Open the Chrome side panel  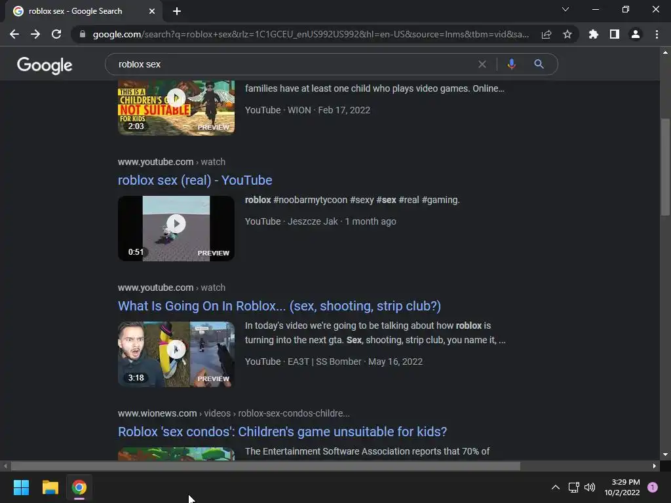(615, 34)
